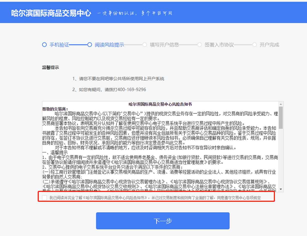Viewport: 307px width, 236px height.
Task: Click the 阅读风险提示 step circle icon
Action: pos(90,45)
